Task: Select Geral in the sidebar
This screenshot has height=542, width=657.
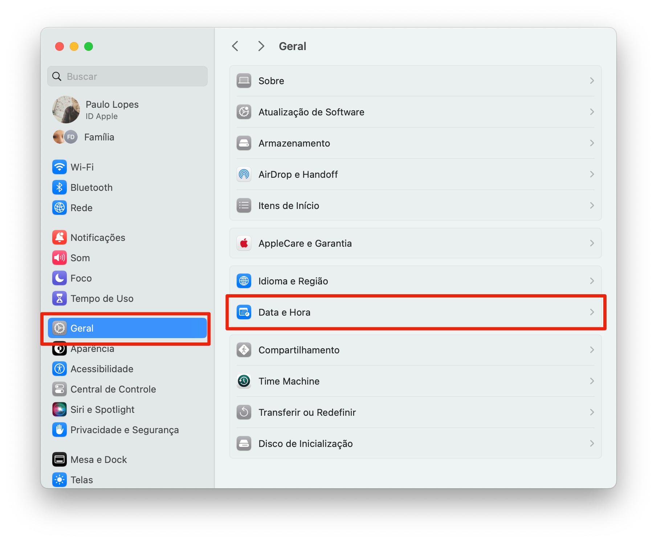Action: pyautogui.click(x=127, y=328)
